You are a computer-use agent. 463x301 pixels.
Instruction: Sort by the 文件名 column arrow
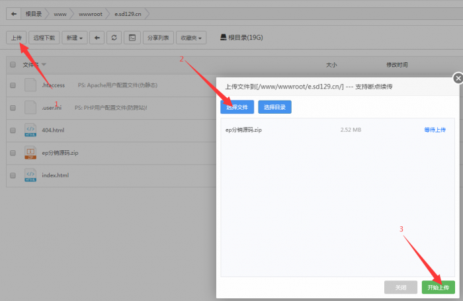[44, 65]
